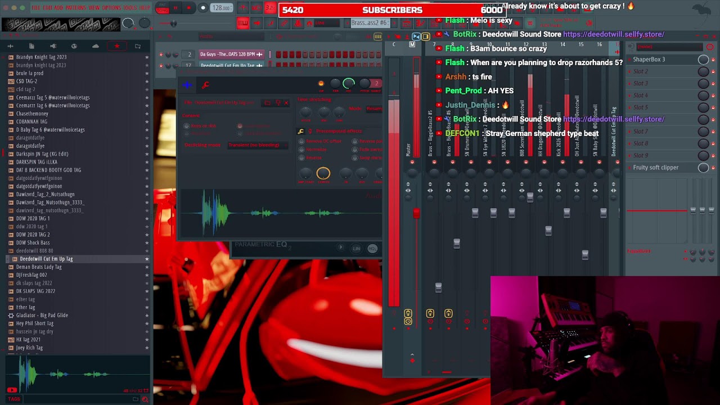Click the LIN button in Parametric EQ 2
Screen dimensions: 720x405
pos(356,249)
